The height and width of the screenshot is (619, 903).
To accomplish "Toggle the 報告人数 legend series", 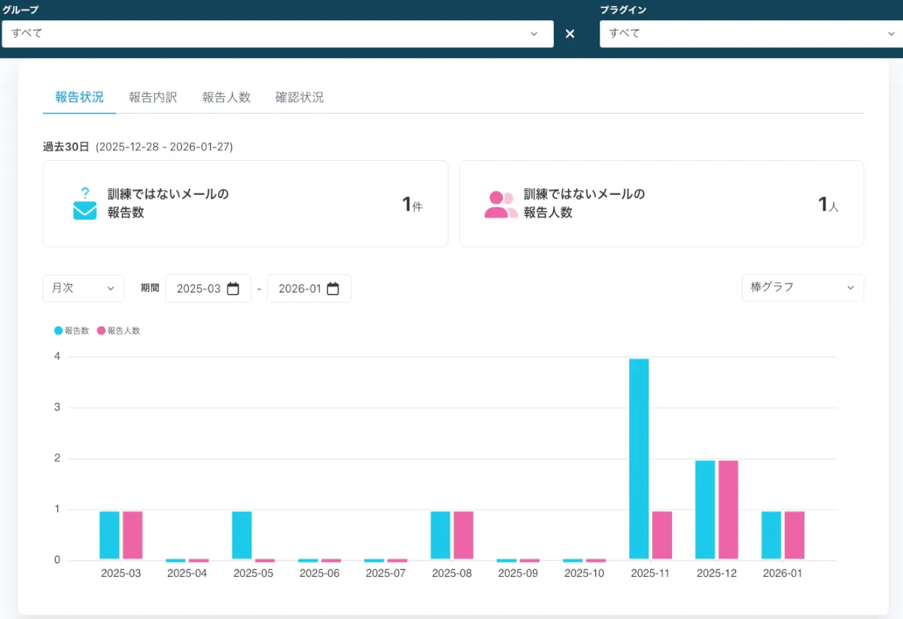I will [x=119, y=330].
